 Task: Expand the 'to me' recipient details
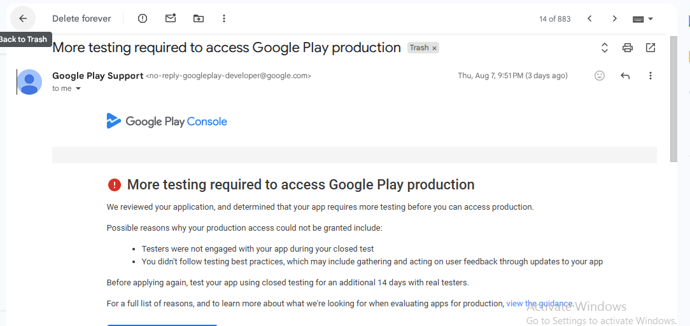click(78, 89)
